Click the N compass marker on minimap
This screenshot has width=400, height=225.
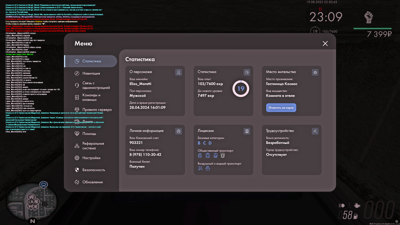tap(32, 221)
